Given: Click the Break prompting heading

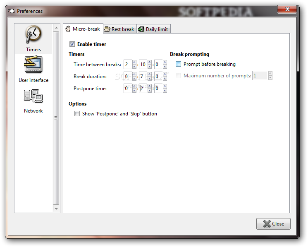Looking at the screenshot, I should pos(189,54).
